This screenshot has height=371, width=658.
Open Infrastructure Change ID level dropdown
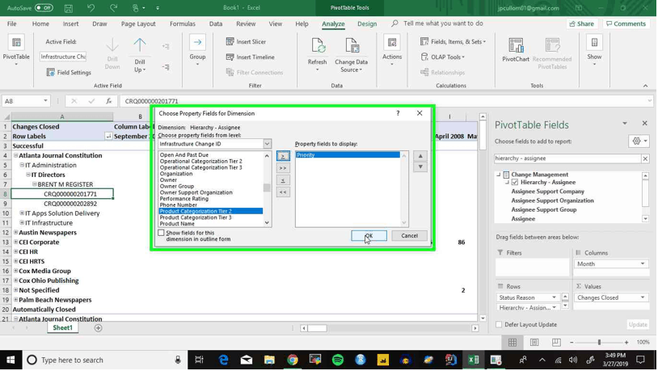coord(267,144)
